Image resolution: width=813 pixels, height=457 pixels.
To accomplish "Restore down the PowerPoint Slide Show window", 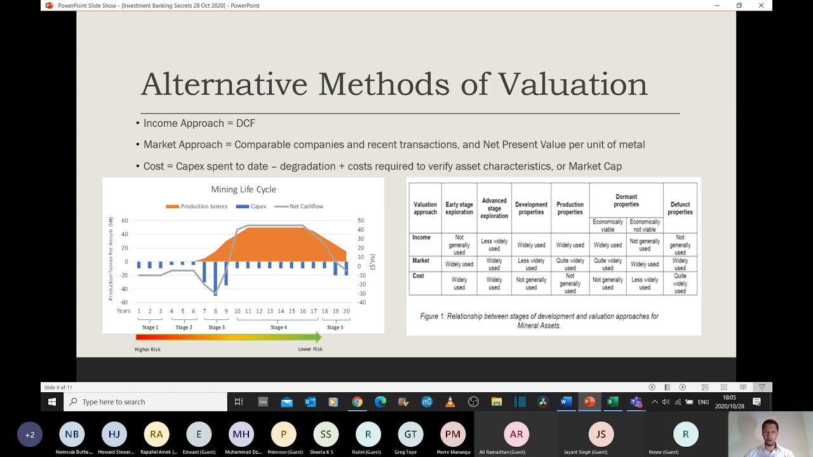I will 739,6.
